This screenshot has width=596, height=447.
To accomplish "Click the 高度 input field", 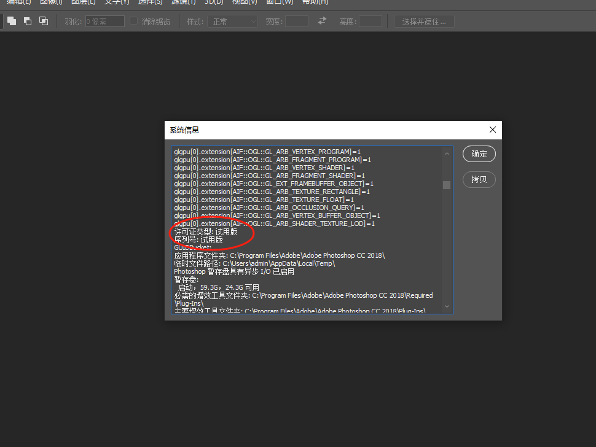I will tap(371, 21).
